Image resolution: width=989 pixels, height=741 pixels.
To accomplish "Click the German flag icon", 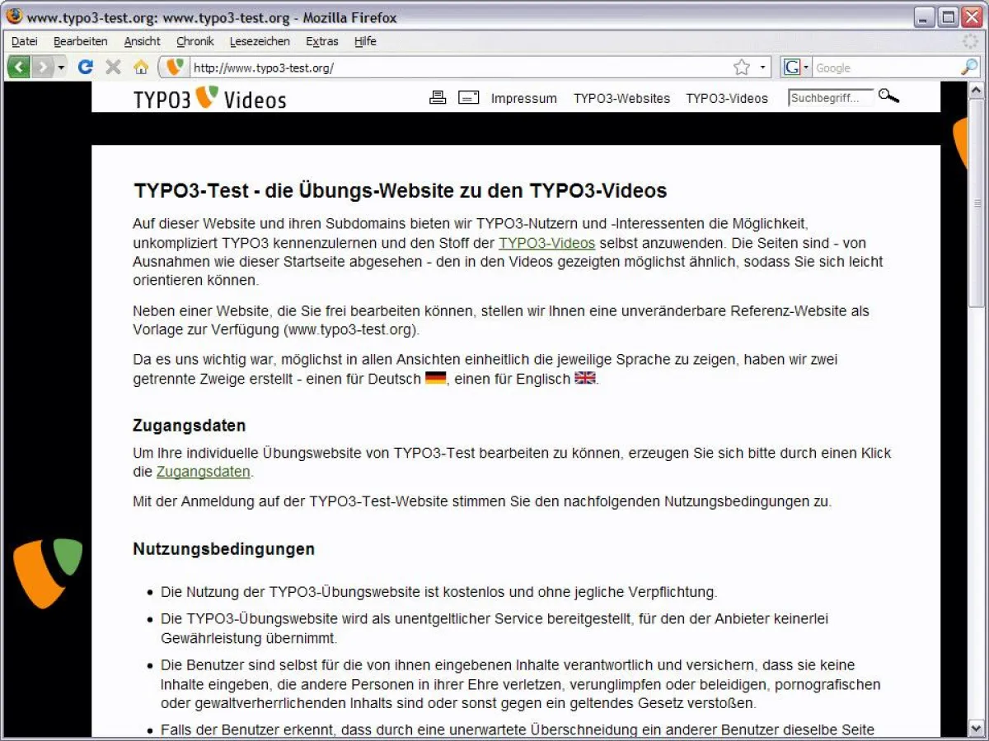I will coord(435,378).
